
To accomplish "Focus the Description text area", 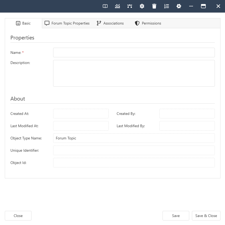I will [x=134, y=73].
